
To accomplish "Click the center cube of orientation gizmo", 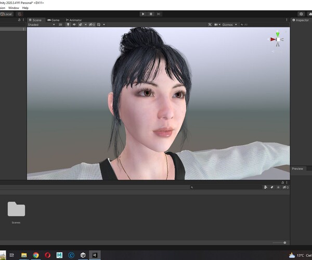I will coord(278,40).
